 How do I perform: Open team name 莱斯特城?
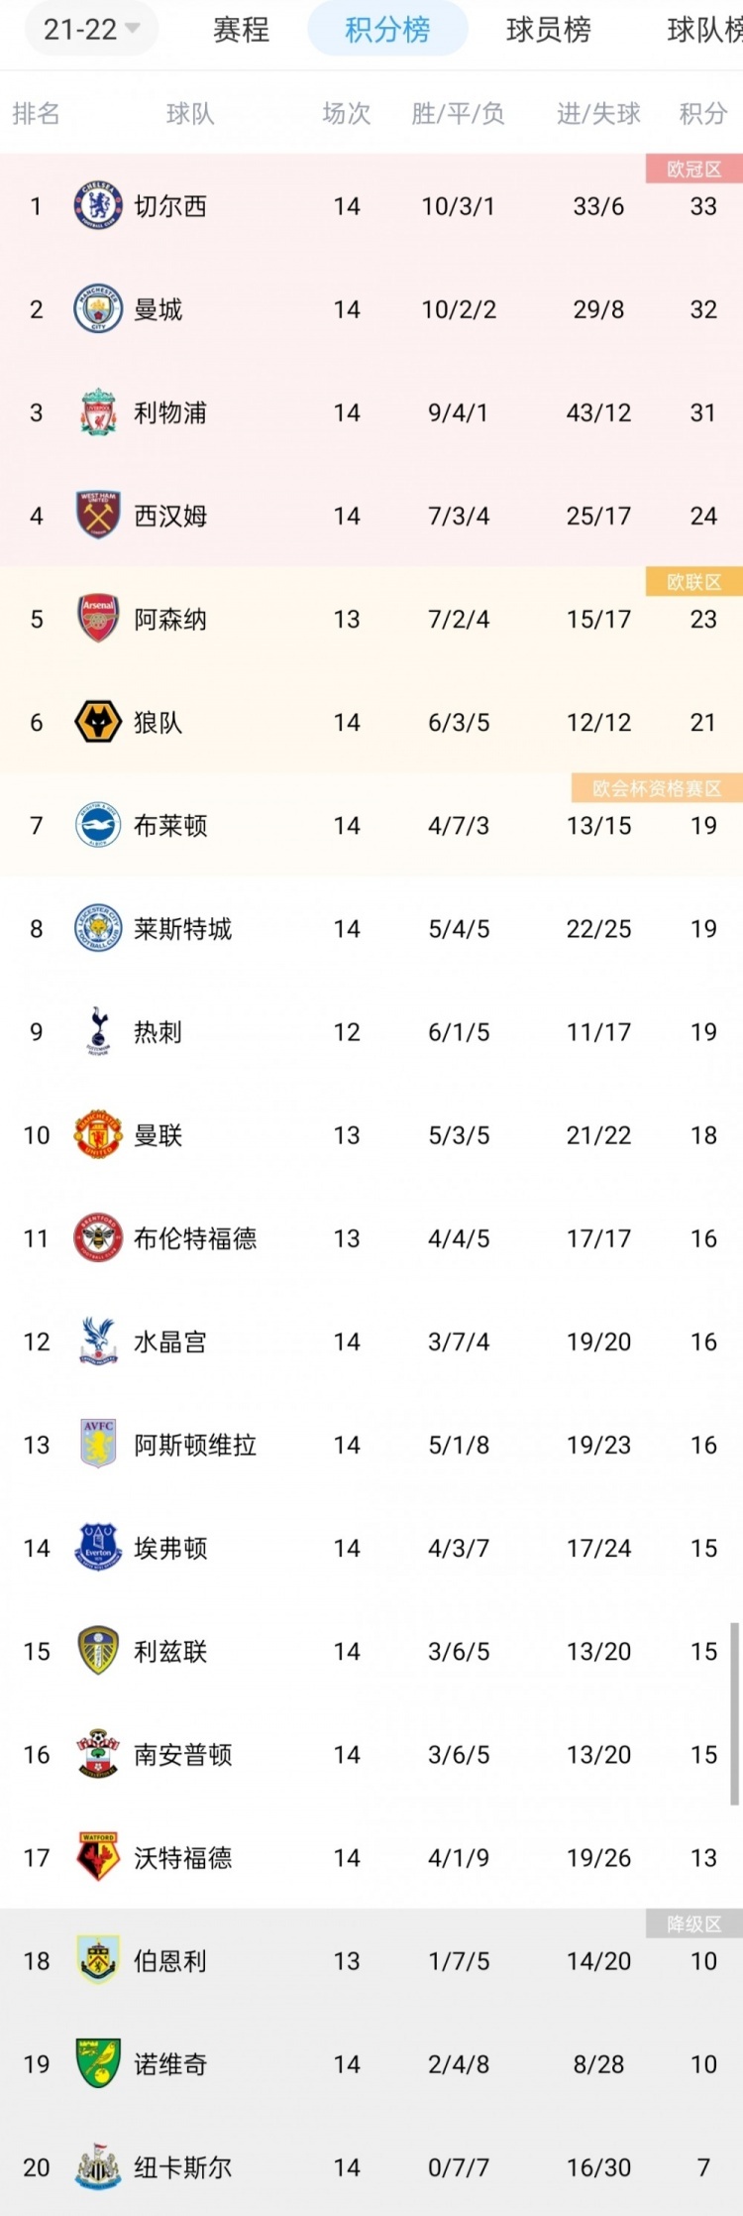pos(183,929)
